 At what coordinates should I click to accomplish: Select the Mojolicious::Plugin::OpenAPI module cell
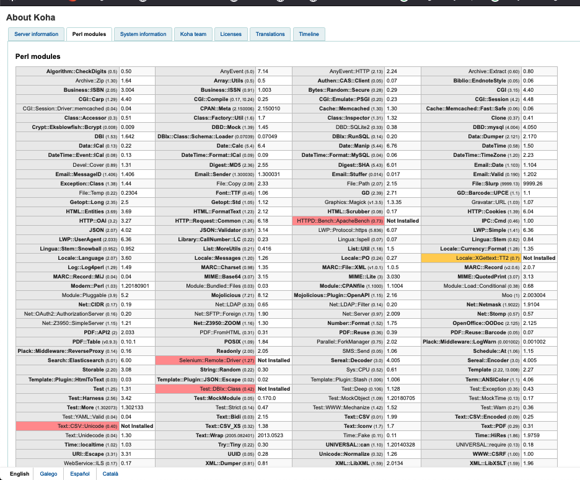coord(338,313)
